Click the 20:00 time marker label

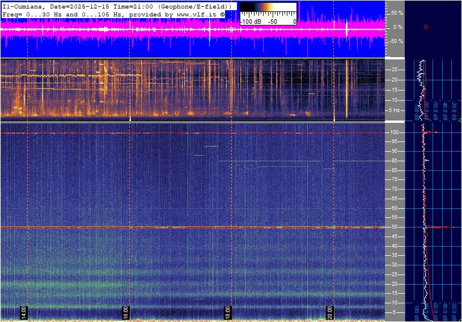[x=330, y=312]
